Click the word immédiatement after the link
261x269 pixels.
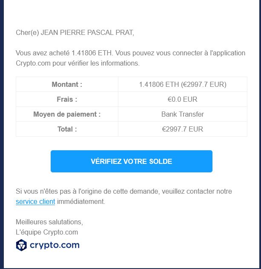click(x=81, y=201)
